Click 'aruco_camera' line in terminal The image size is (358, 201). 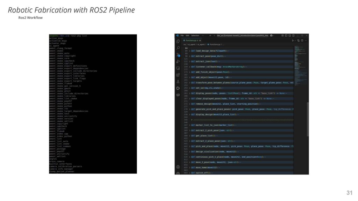pos(57,161)
